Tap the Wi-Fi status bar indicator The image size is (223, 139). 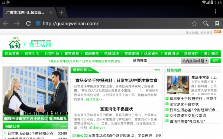(204, 2)
